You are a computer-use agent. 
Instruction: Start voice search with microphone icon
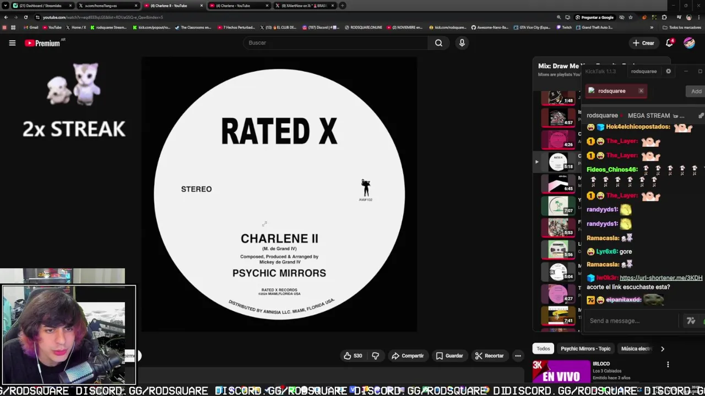pos(462,43)
